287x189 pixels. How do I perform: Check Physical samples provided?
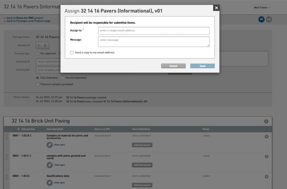tap(37, 84)
